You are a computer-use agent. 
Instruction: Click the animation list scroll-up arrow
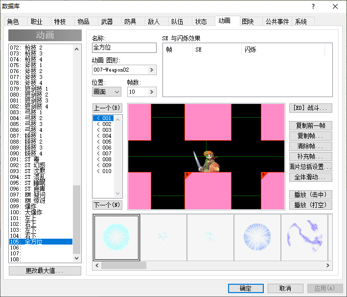76,49
